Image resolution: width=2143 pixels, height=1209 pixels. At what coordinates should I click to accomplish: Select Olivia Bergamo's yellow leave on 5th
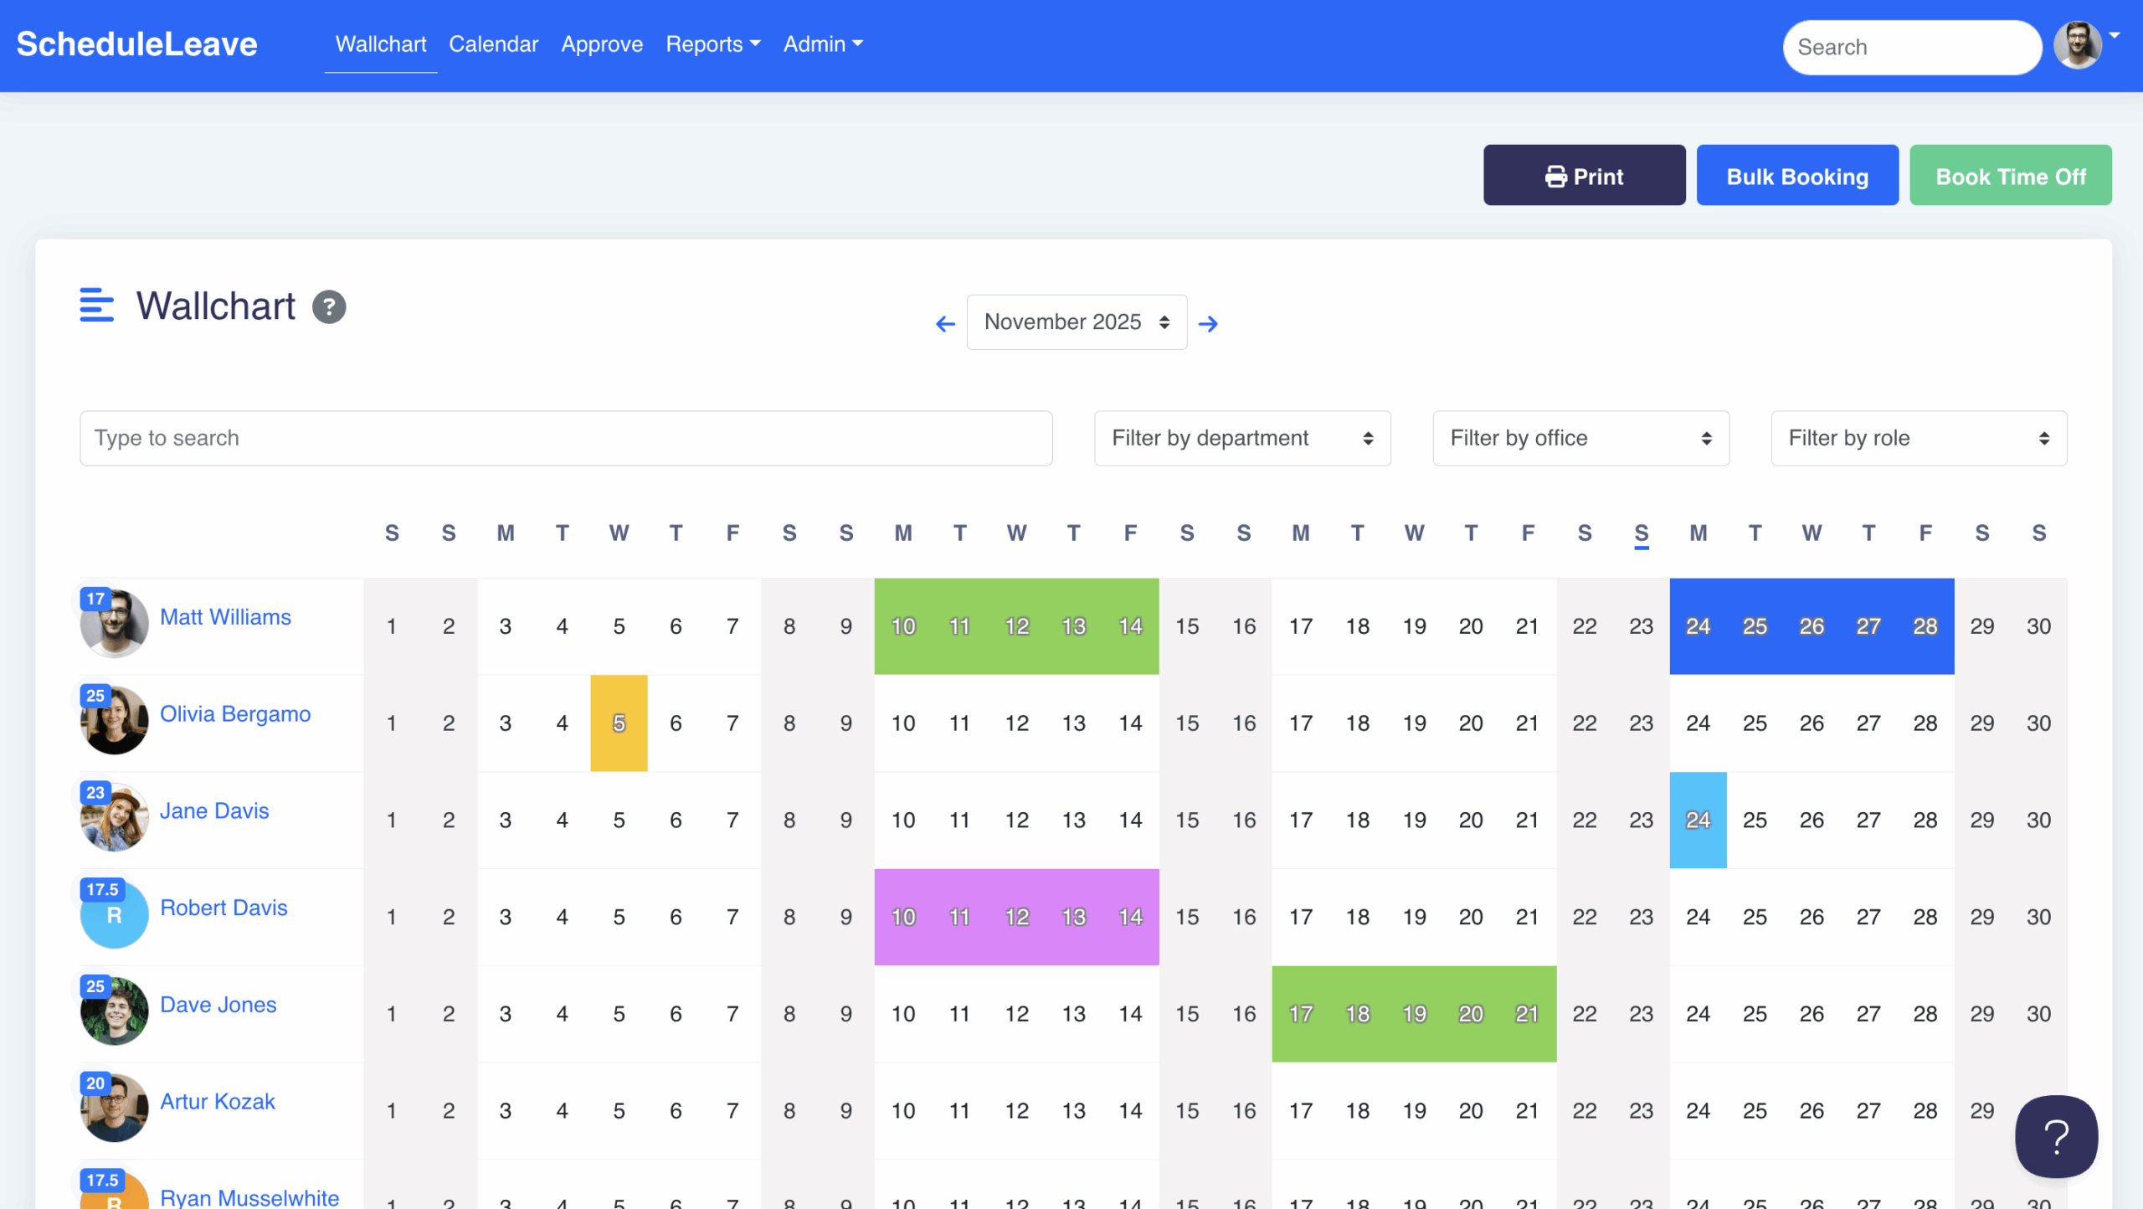coord(619,723)
